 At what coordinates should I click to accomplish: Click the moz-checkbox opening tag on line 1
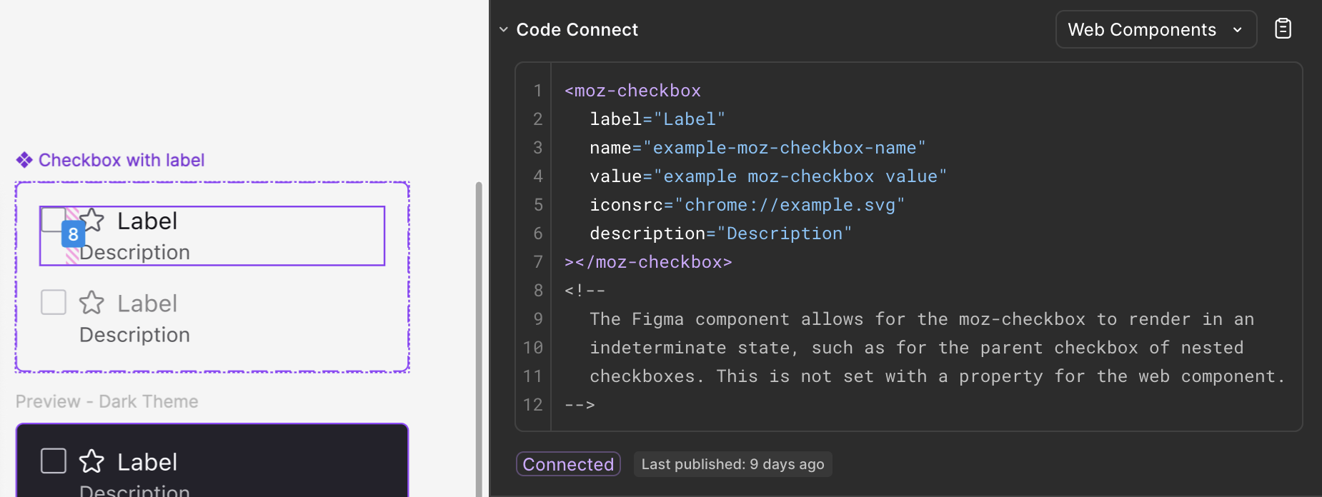coord(632,91)
